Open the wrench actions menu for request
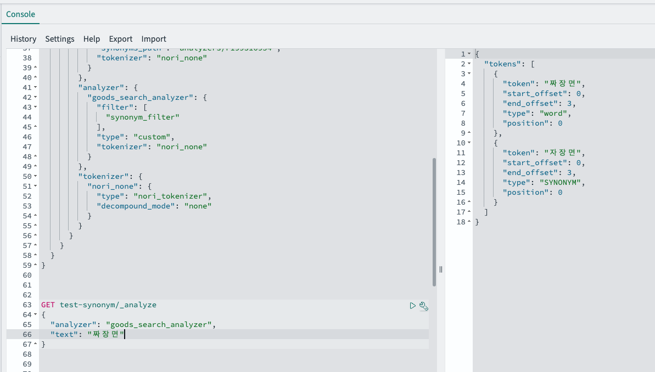The height and width of the screenshot is (372, 655). pos(423,306)
